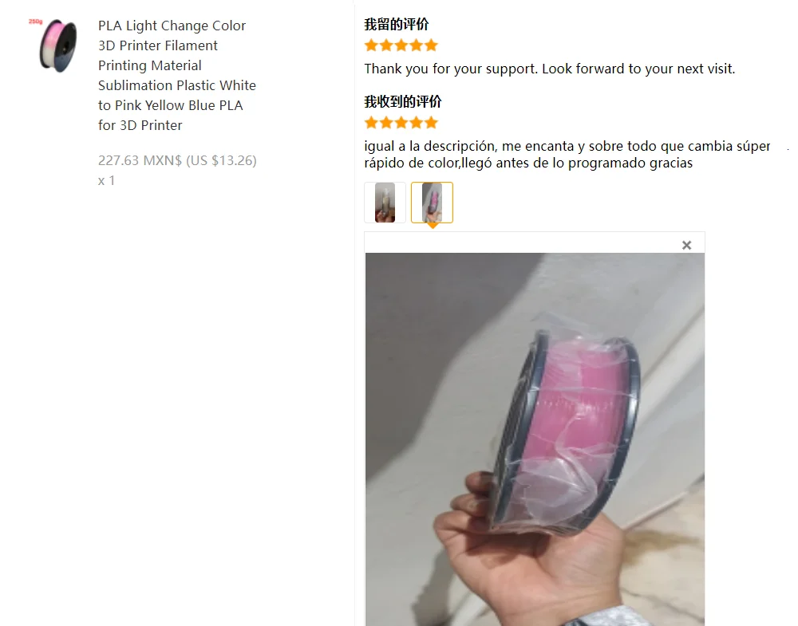Click the fifth star under 我收到的评价
Screen dimensions: 798x626
click(x=431, y=123)
